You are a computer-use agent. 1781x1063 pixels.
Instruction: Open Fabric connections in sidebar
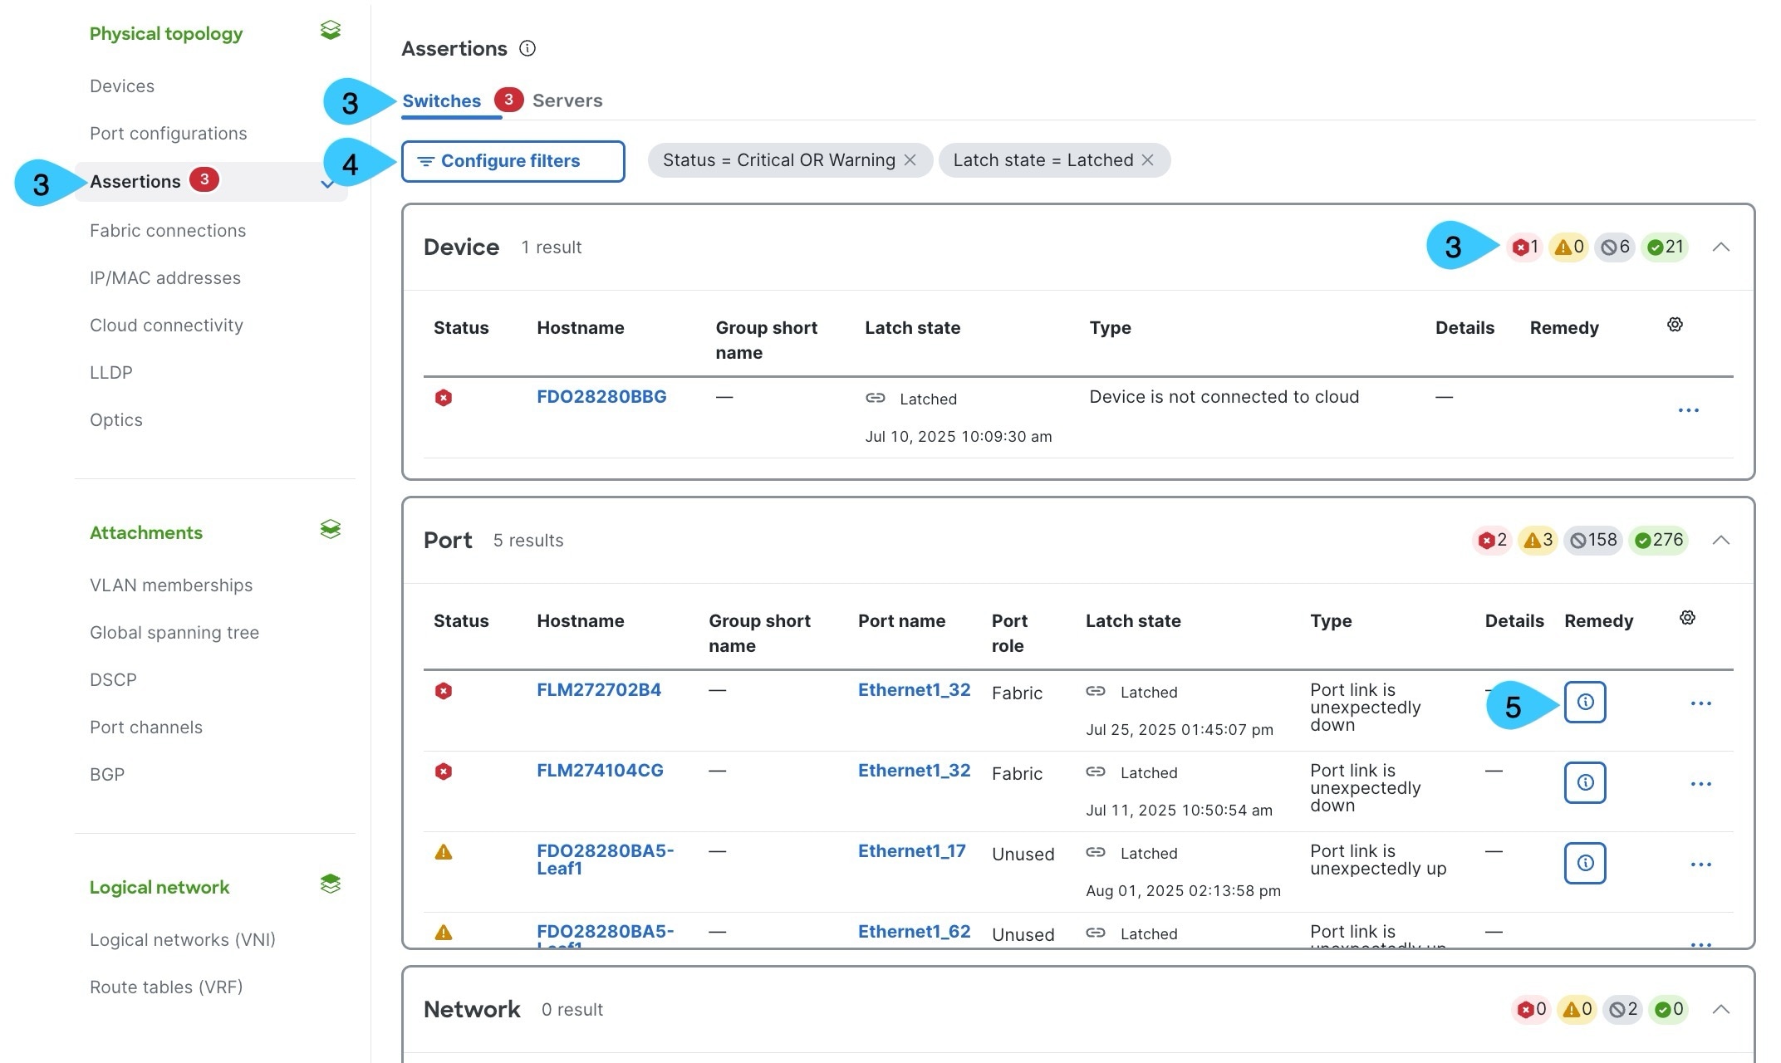pos(168,231)
